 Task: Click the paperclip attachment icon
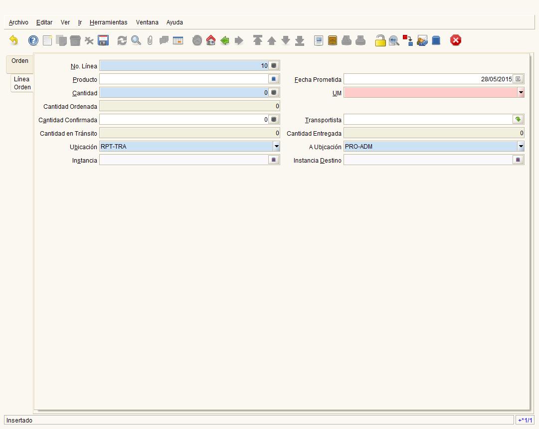pos(150,40)
